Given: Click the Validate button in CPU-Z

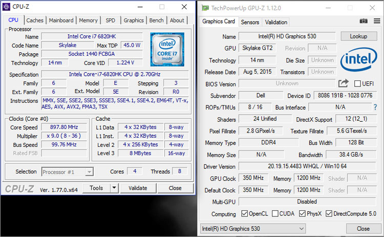Looking at the screenshot, I should click(138, 188).
